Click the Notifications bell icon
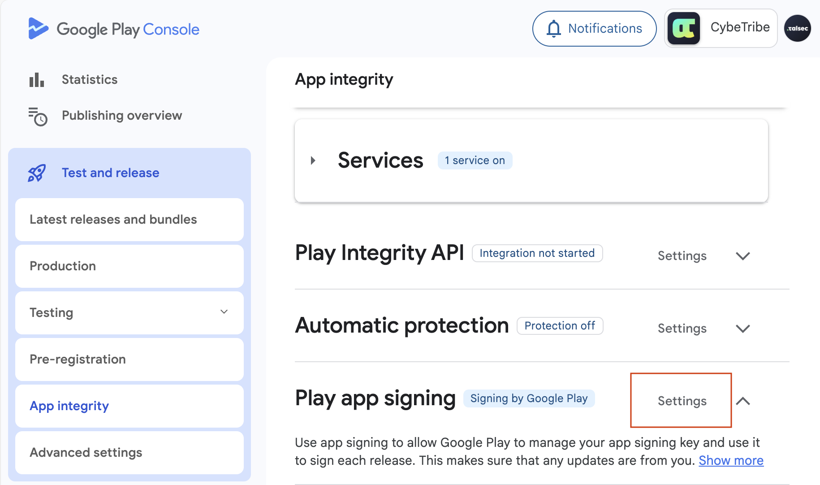820x485 pixels. [x=554, y=29]
